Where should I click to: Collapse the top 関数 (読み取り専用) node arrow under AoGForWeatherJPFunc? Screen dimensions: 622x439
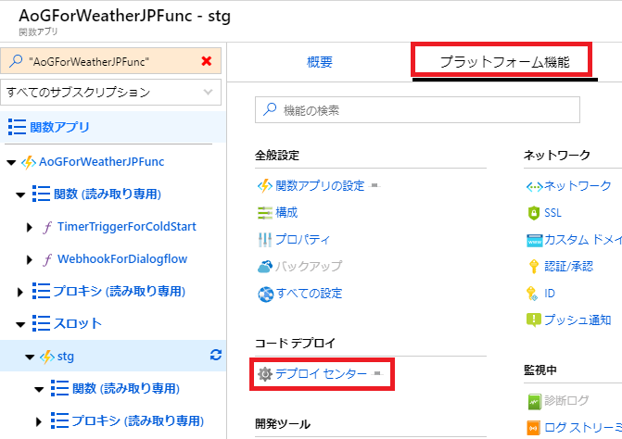tap(20, 194)
